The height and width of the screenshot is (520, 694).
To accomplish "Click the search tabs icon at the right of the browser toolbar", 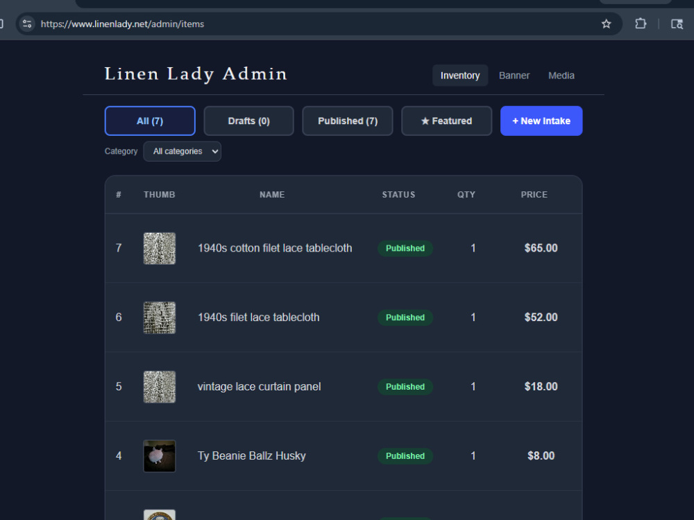I will pos(677,24).
